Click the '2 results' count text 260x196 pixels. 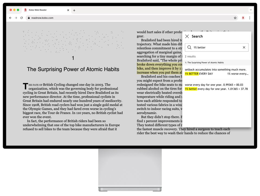coord(190,57)
